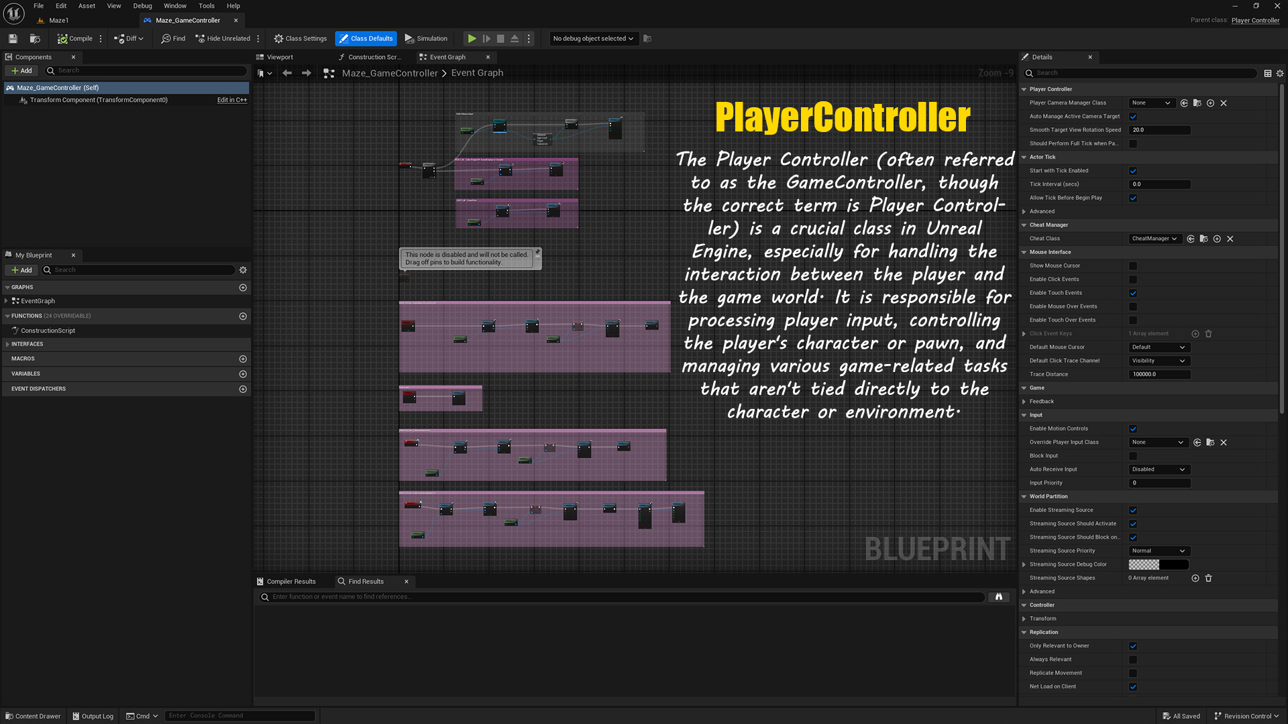Toggle Enable Touch Events checkbox
This screenshot has height=724, width=1288.
(x=1133, y=293)
